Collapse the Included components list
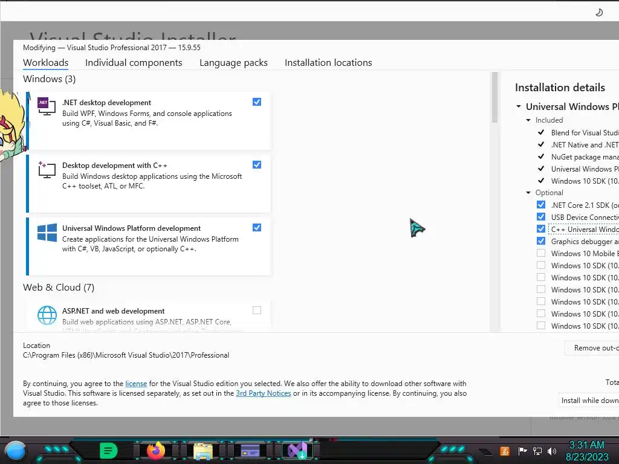The width and height of the screenshot is (619, 464). [x=528, y=120]
